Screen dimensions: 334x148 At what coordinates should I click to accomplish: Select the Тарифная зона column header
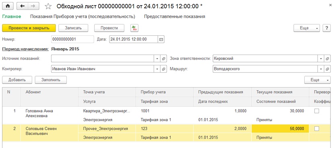click(x=165, y=101)
